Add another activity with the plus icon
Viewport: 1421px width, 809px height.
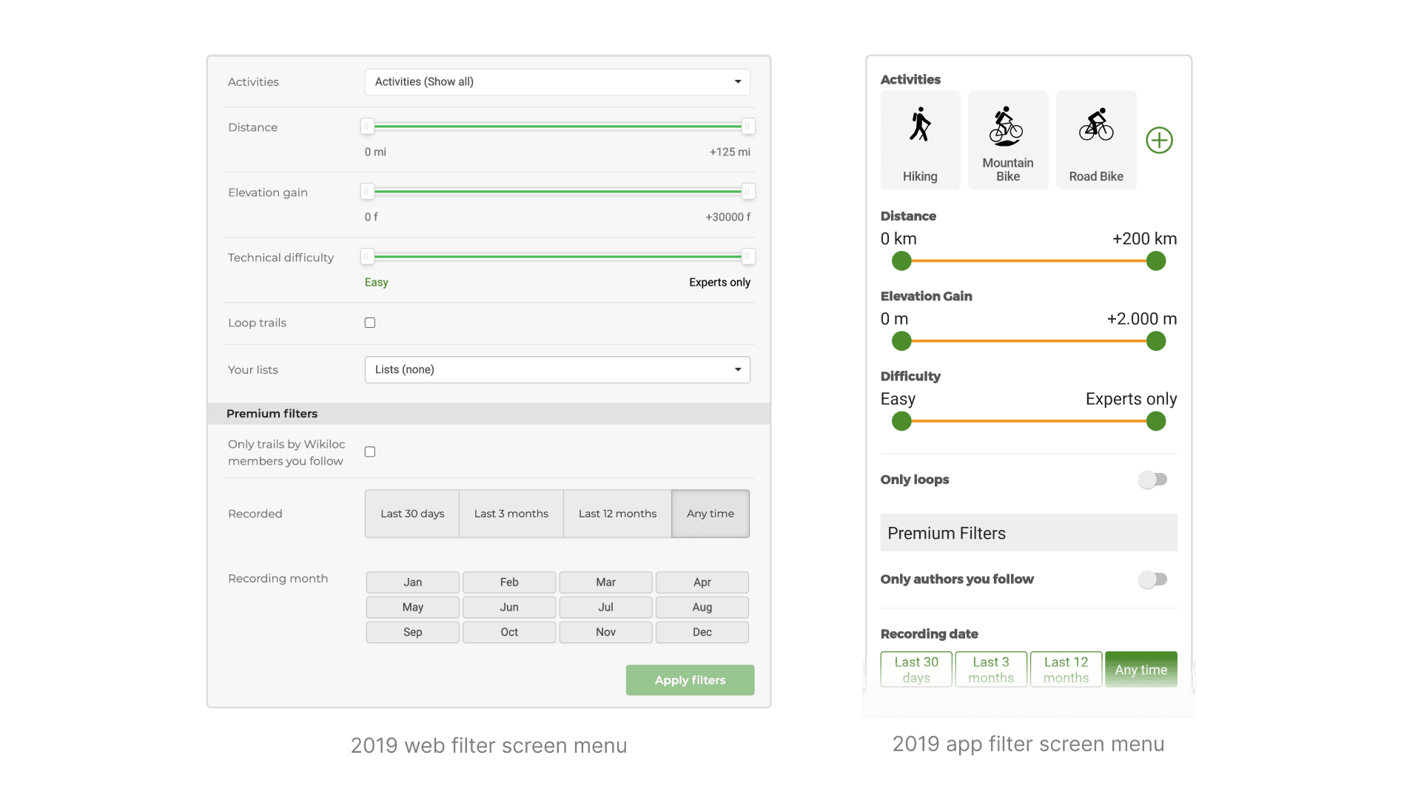(1159, 140)
